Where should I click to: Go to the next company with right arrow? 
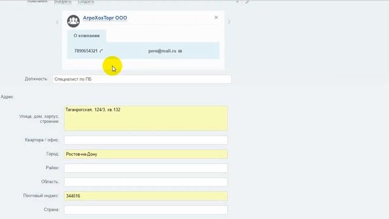point(229,22)
